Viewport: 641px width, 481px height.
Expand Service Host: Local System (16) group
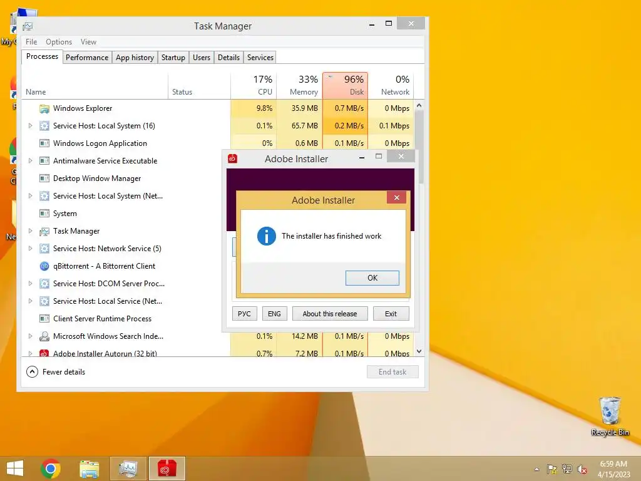(30, 126)
